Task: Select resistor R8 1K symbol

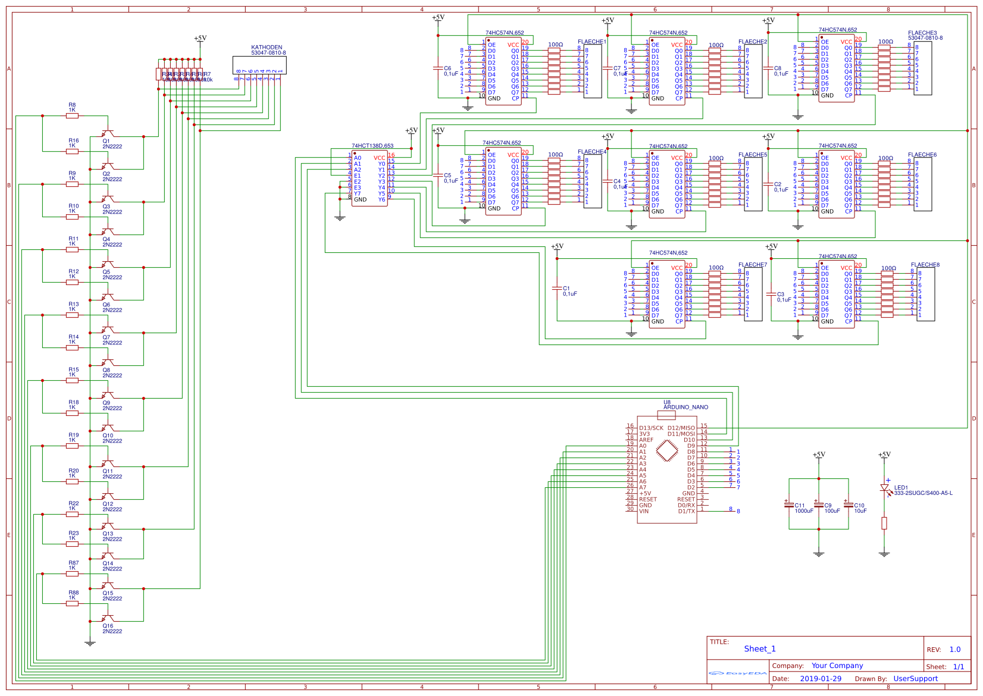Action: click(x=72, y=116)
